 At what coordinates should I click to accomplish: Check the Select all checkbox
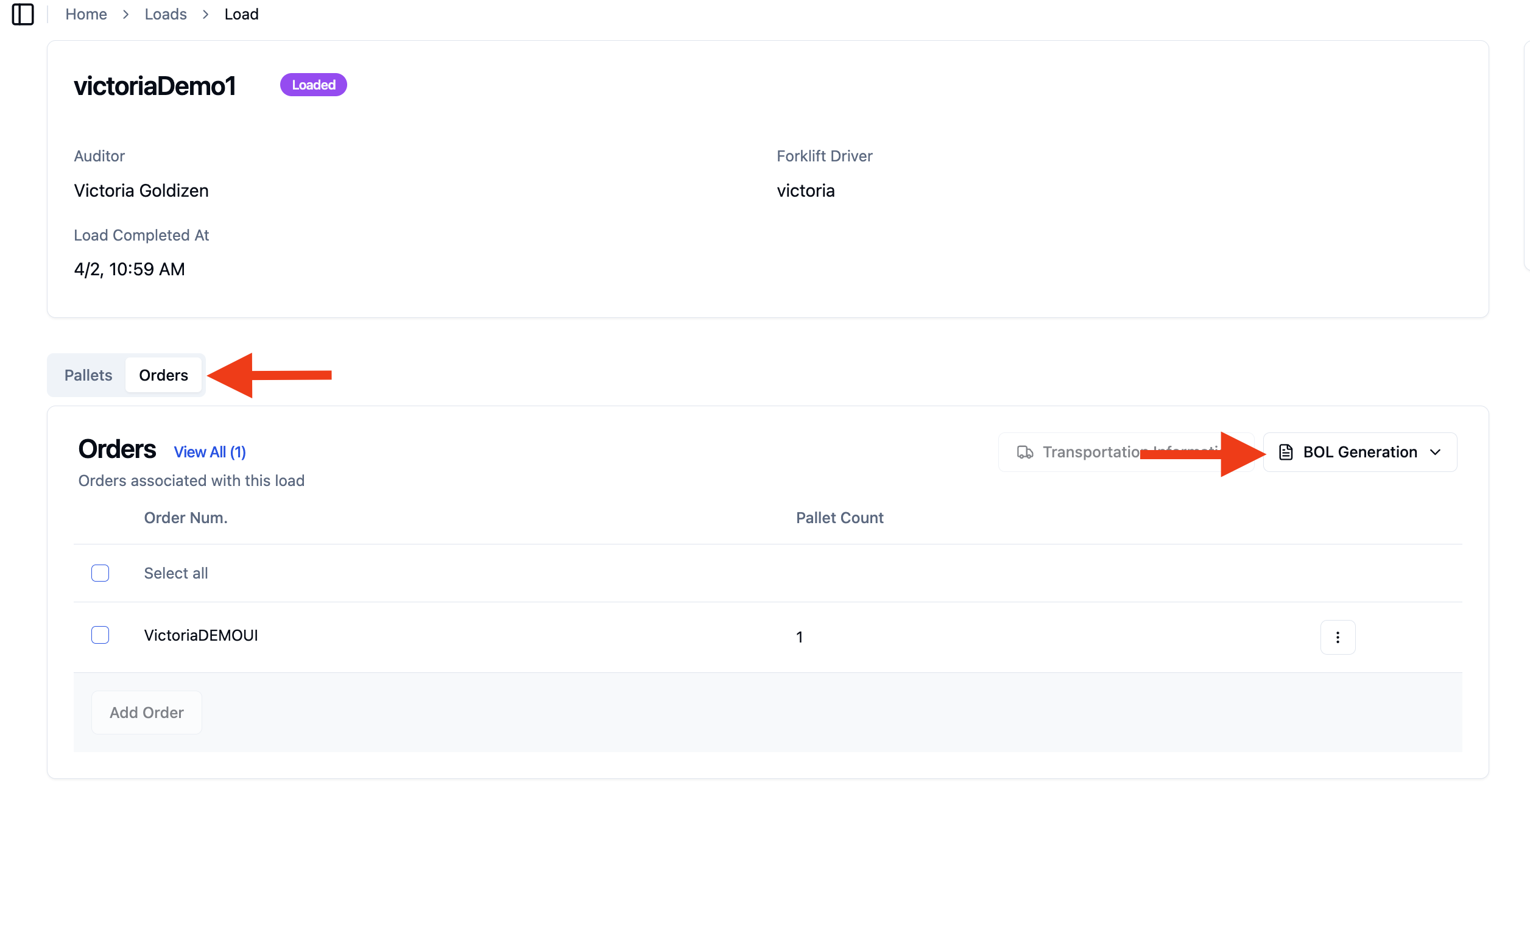click(100, 573)
